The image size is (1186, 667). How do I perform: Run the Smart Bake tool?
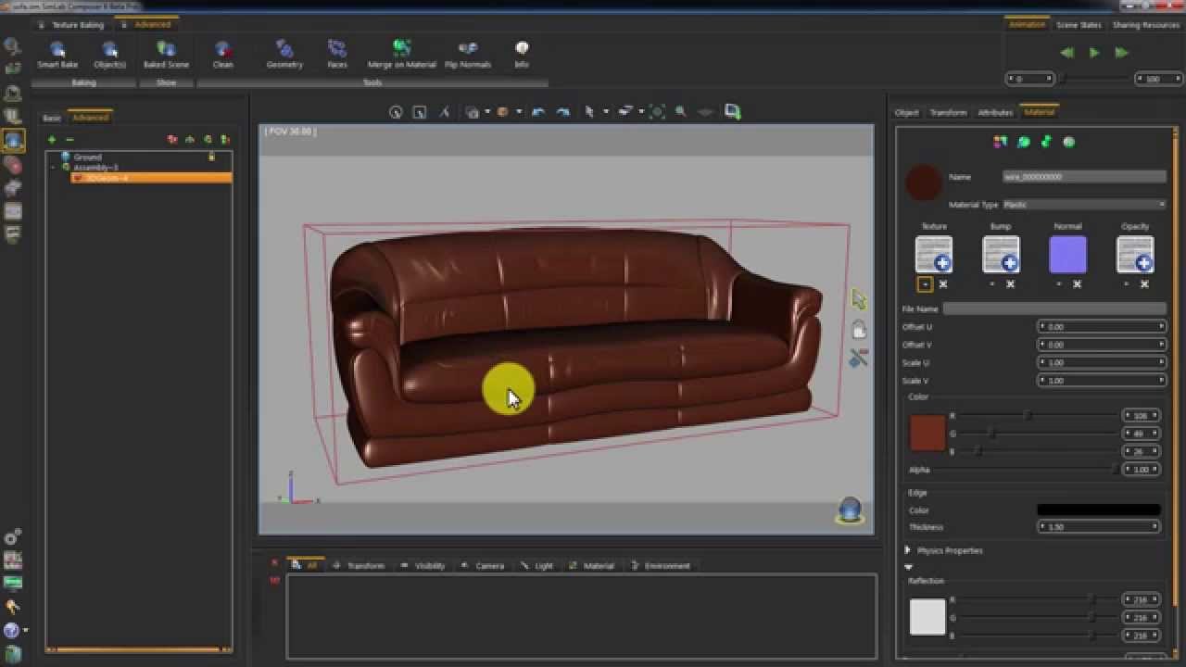click(57, 54)
